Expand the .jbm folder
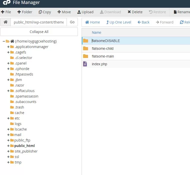This screenshot has height=175, width=190. (x=8, y=80)
